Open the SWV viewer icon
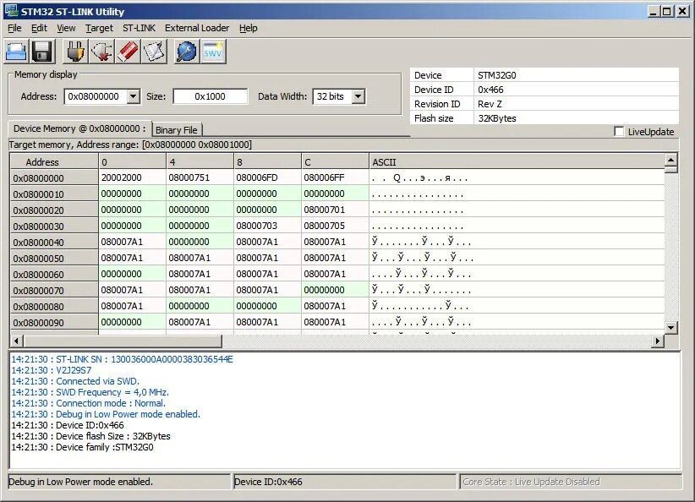 [213, 52]
